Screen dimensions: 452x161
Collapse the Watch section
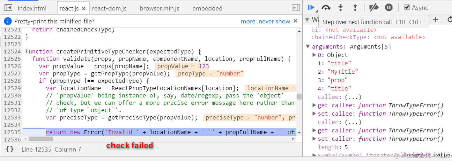pos(307,20)
